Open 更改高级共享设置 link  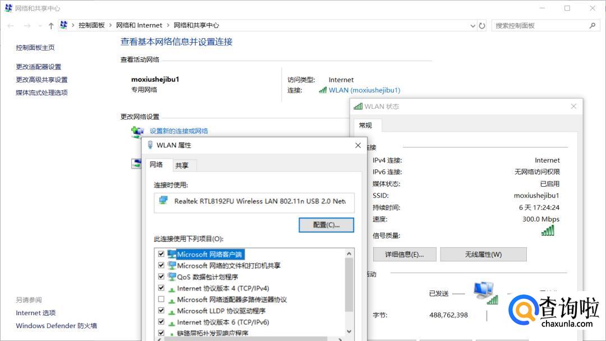click(42, 80)
